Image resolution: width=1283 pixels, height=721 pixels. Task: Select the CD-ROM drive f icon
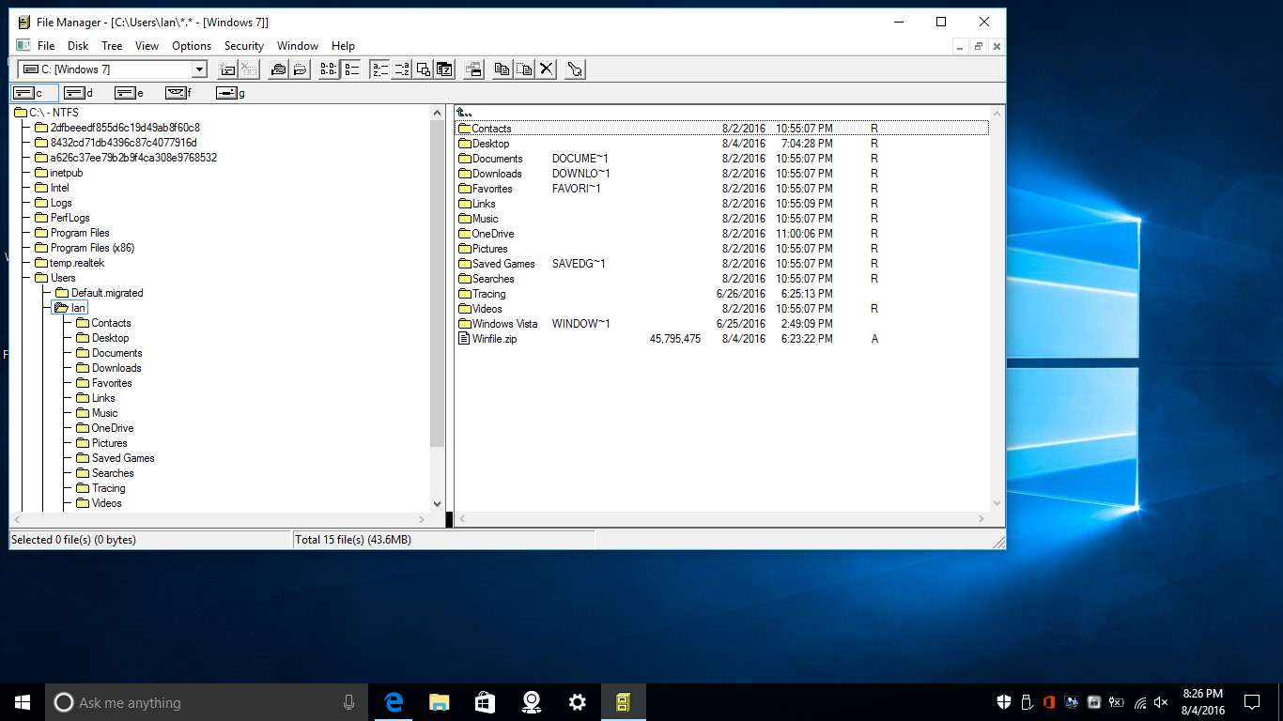pyautogui.click(x=177, y=92)
